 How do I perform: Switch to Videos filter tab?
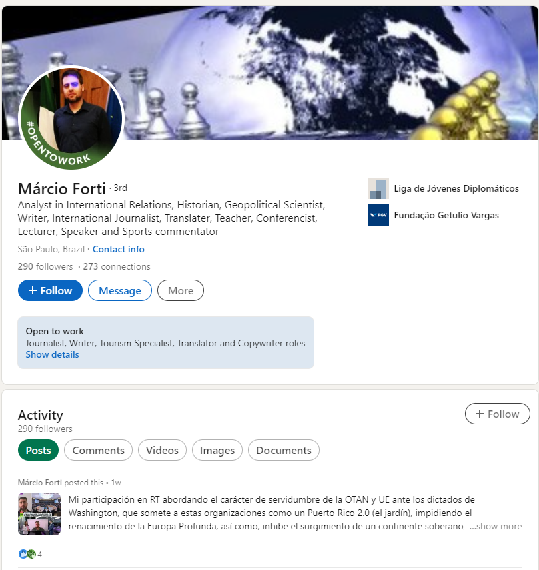162,450
